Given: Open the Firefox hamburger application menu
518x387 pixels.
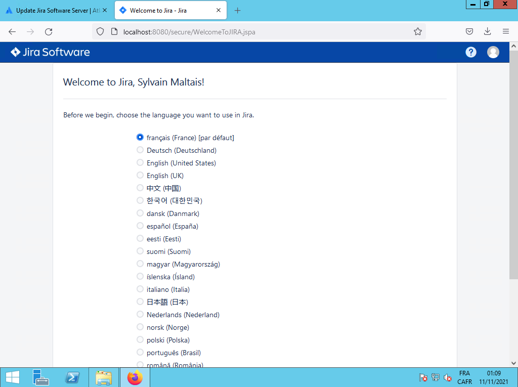Looking at the screenshot, I should pos(505,31).
